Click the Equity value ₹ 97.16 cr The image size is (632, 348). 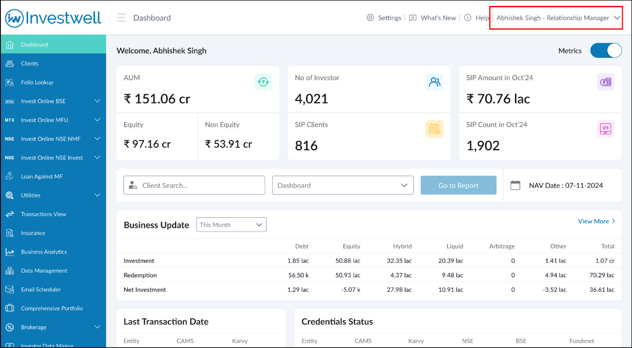point(147,144)
